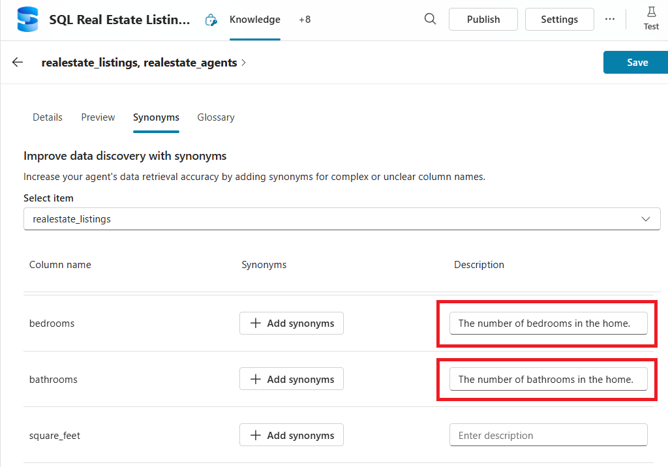Click the Copilot Studio agent logo icon

click(x=28, y=20)
